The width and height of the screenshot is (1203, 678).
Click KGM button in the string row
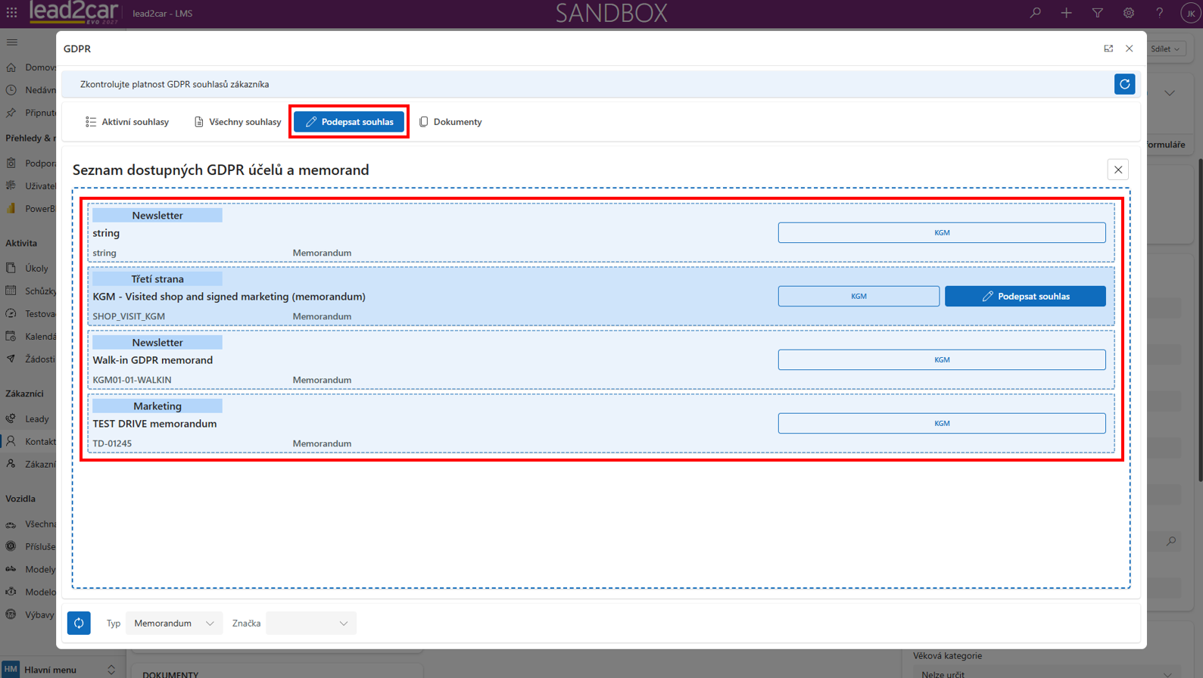(942, 232)
